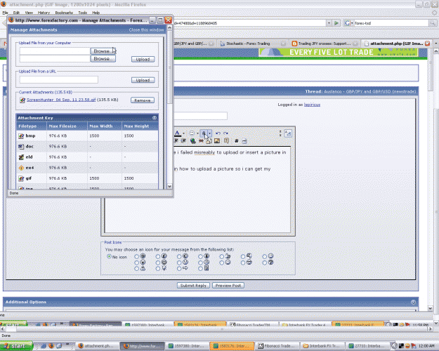This screenshot has height=351, width=439.
Task: Wrap selection in quote tags icon
Action: (226, 141)
